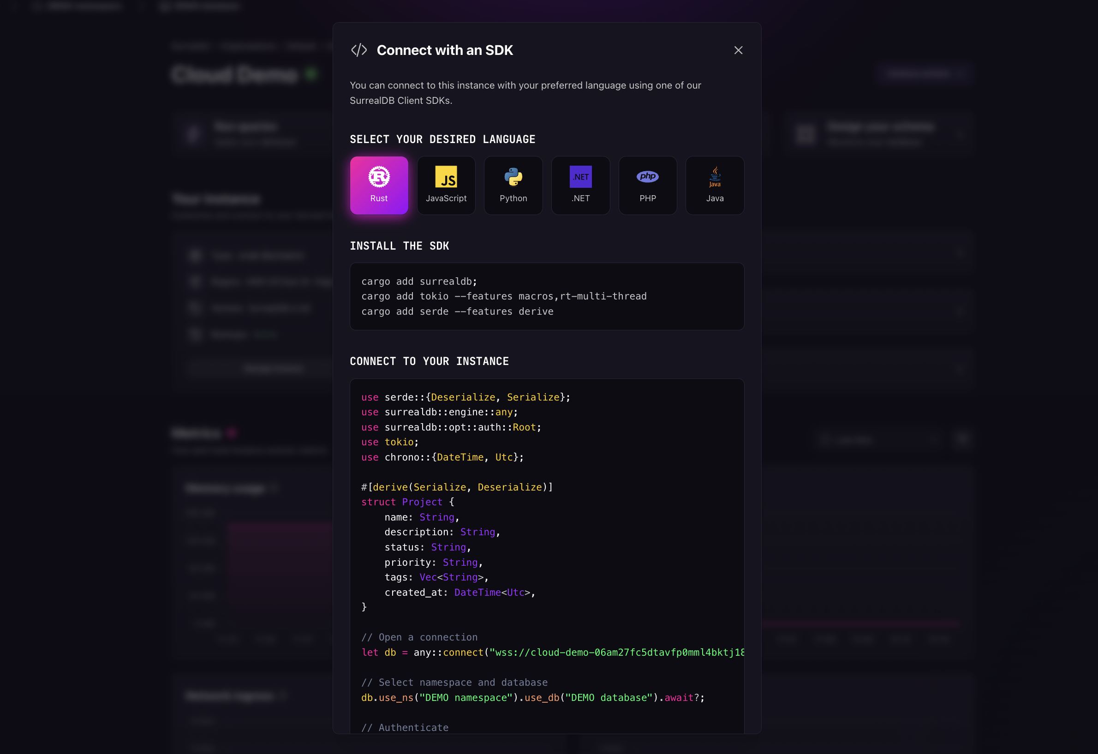Click the schema card icon on the right panel

tap(806, 134)
